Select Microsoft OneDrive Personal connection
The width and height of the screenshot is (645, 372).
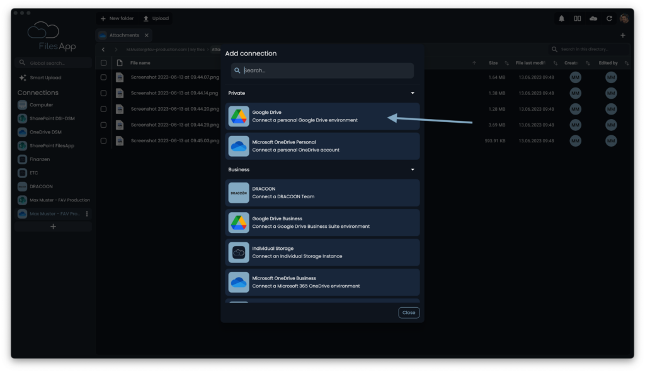pos(322,146)
